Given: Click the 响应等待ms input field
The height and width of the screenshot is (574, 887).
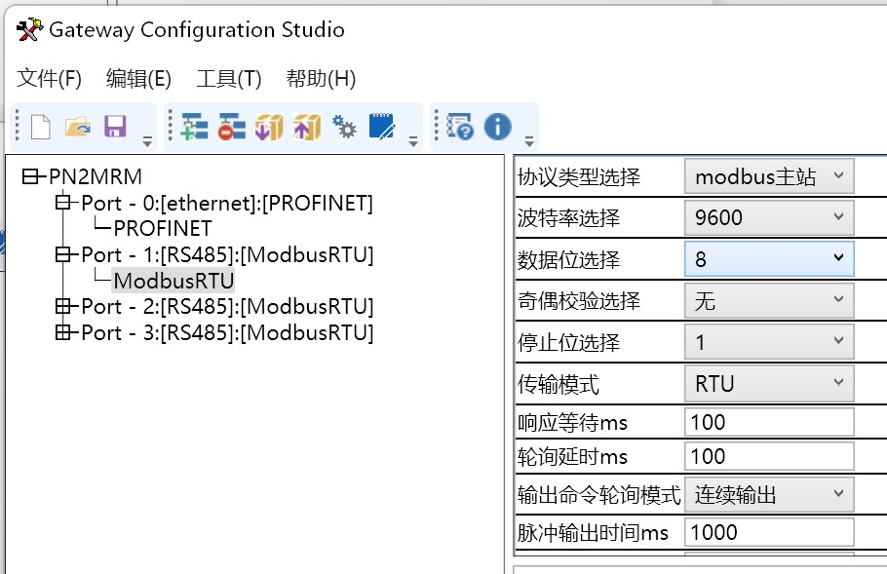Looking at the screenshot, I should (769, 422).
